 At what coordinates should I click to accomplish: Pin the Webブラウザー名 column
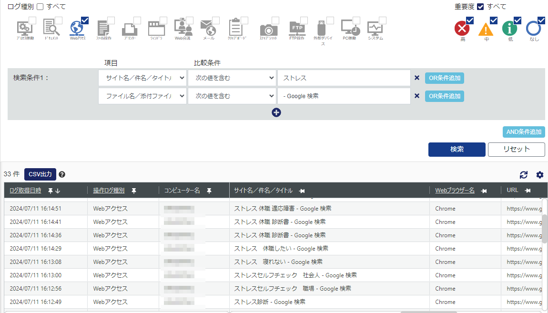pos(484,191)
